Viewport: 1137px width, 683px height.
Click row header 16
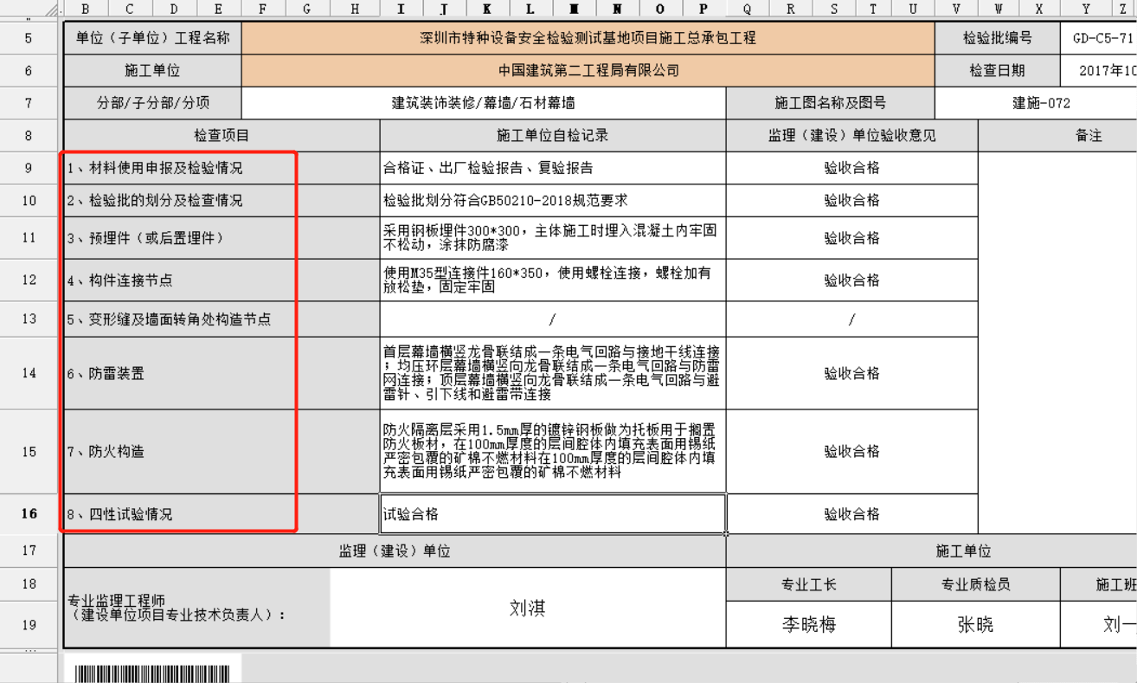29,514
